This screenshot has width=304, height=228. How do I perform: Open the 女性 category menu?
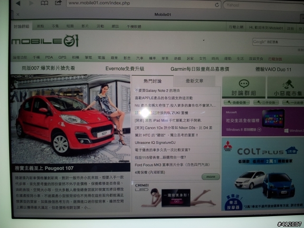click(203, 58)
